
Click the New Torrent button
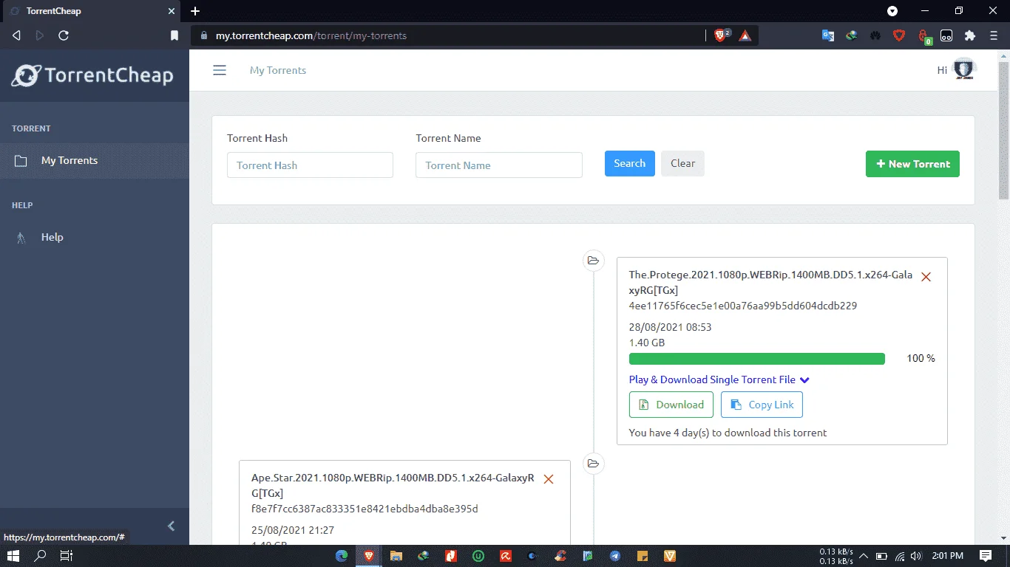pyautogui.click(x=912, y=164)
